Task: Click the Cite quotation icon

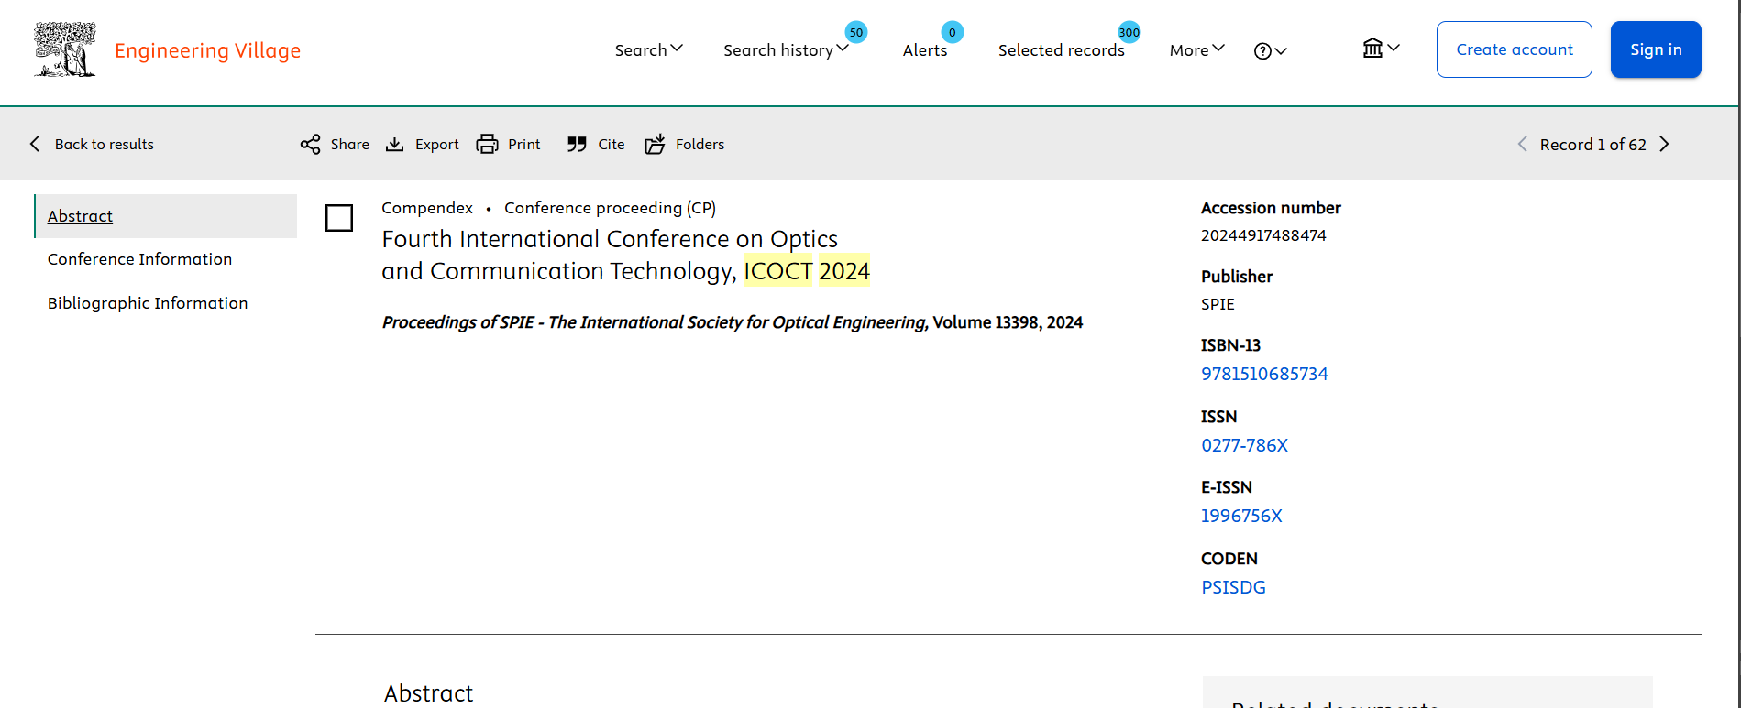Action: [577, 144]
